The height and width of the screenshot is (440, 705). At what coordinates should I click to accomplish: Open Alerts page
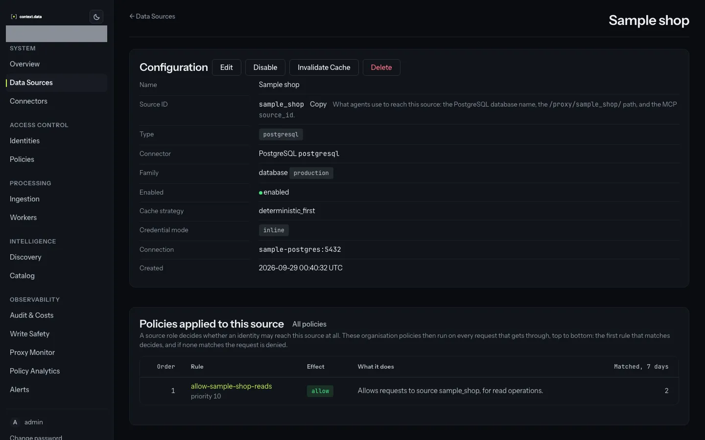coord(56,390)
